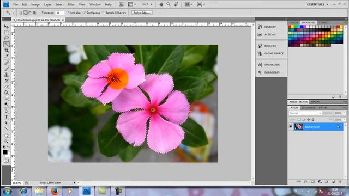
Task: Click the Tolerance input field
Action: tap(59, 13)
